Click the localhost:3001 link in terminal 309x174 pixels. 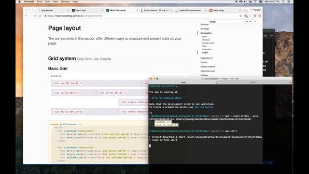166,98
